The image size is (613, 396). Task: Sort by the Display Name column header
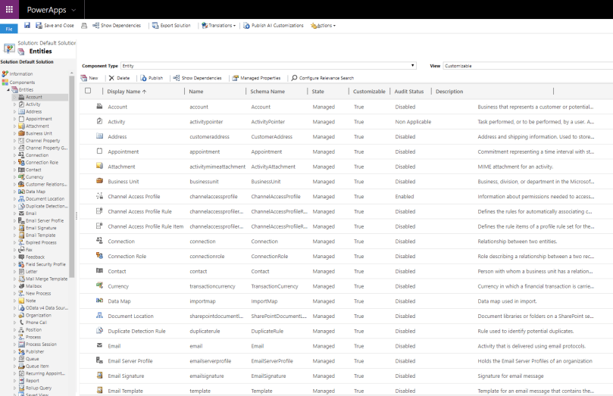[x=127, y=92]
